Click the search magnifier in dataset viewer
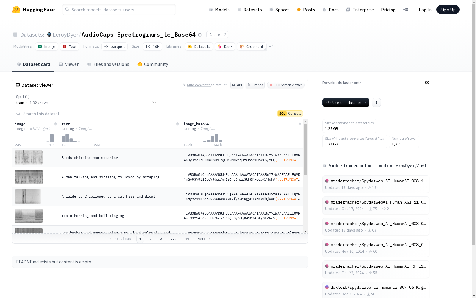 (18, 114)
